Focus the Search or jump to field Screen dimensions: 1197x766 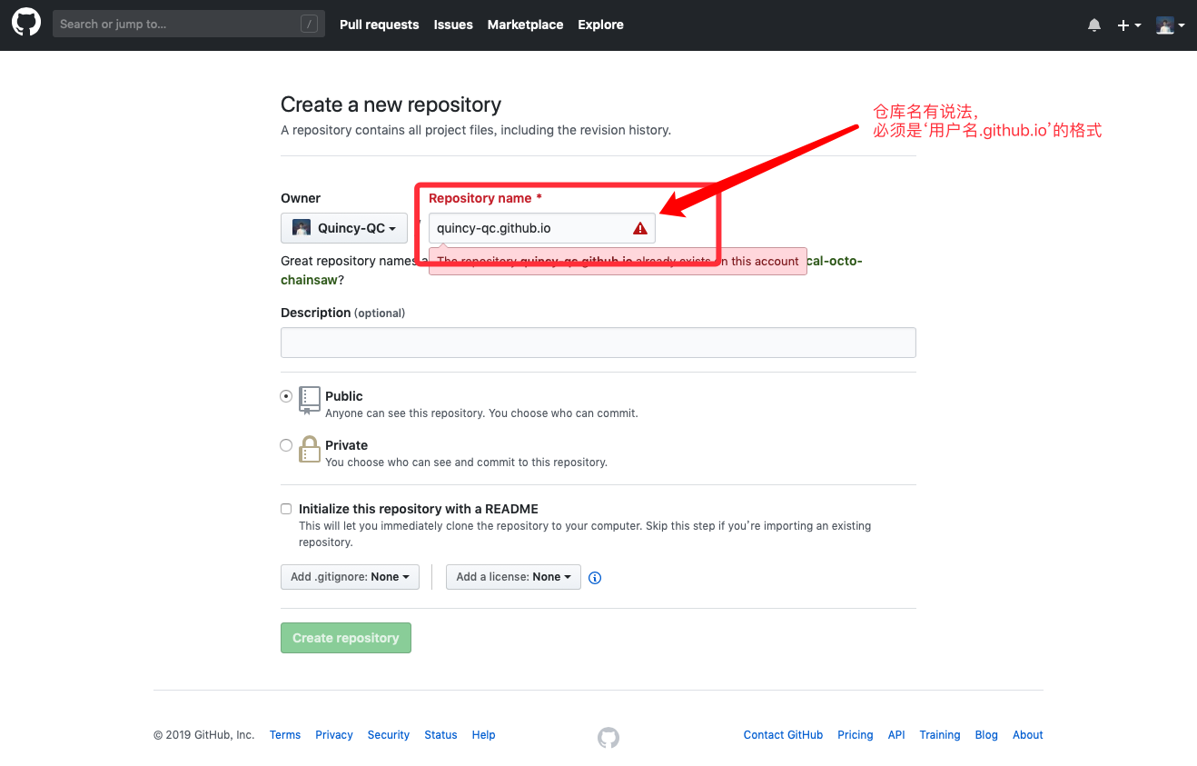[189, 25]
